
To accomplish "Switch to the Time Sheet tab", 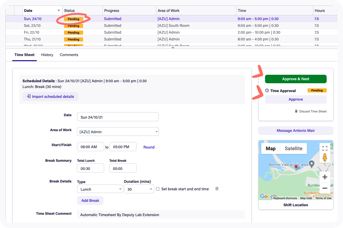I will pyautogui.click(x=25, y=55).
